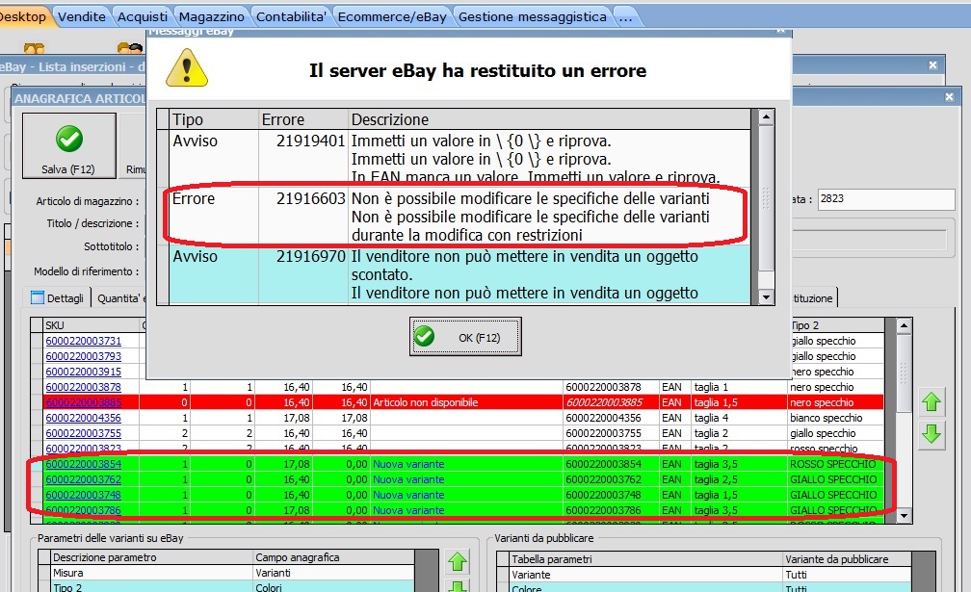The image size is (971, 592).
Task: Switch to the Acquisti tab
Action: 143,16
